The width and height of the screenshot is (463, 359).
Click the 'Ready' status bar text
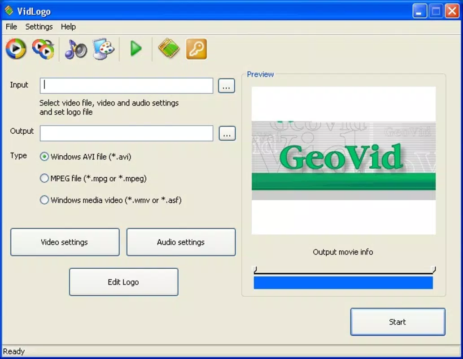[x=14, y=351]
